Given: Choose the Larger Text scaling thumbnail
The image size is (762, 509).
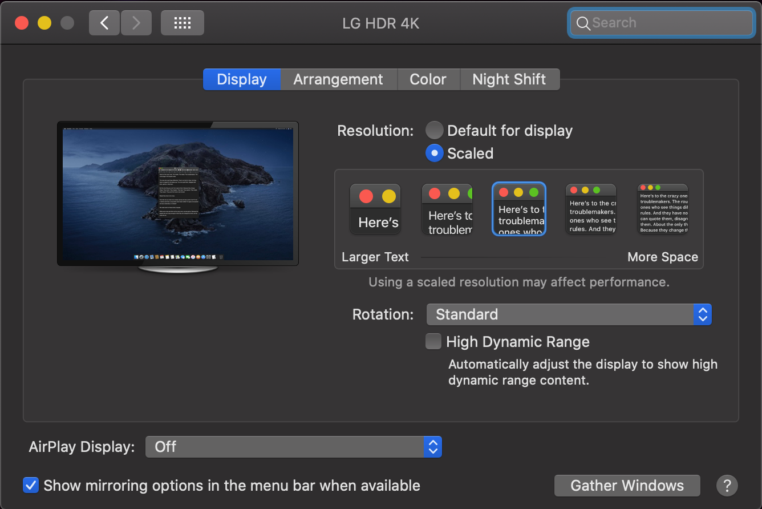Looking at the screenshot, I should pos(375,209).
